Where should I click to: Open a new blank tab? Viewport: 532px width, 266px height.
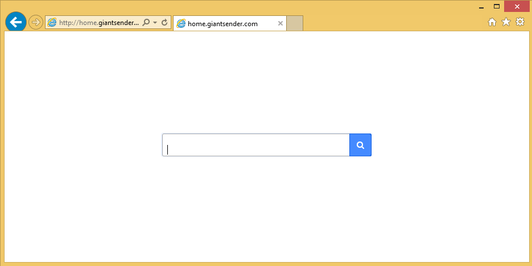295,23
